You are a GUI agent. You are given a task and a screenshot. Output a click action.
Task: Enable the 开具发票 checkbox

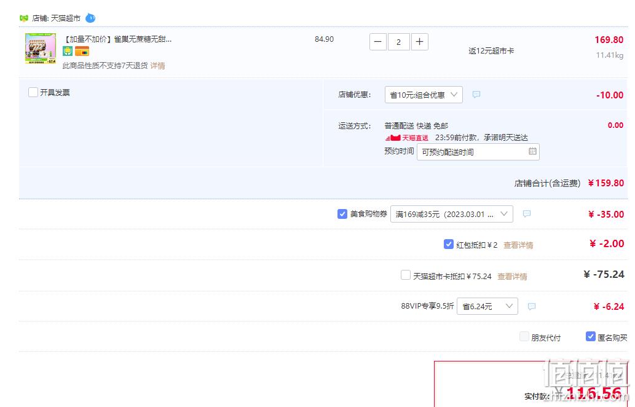tap(33, 92)
